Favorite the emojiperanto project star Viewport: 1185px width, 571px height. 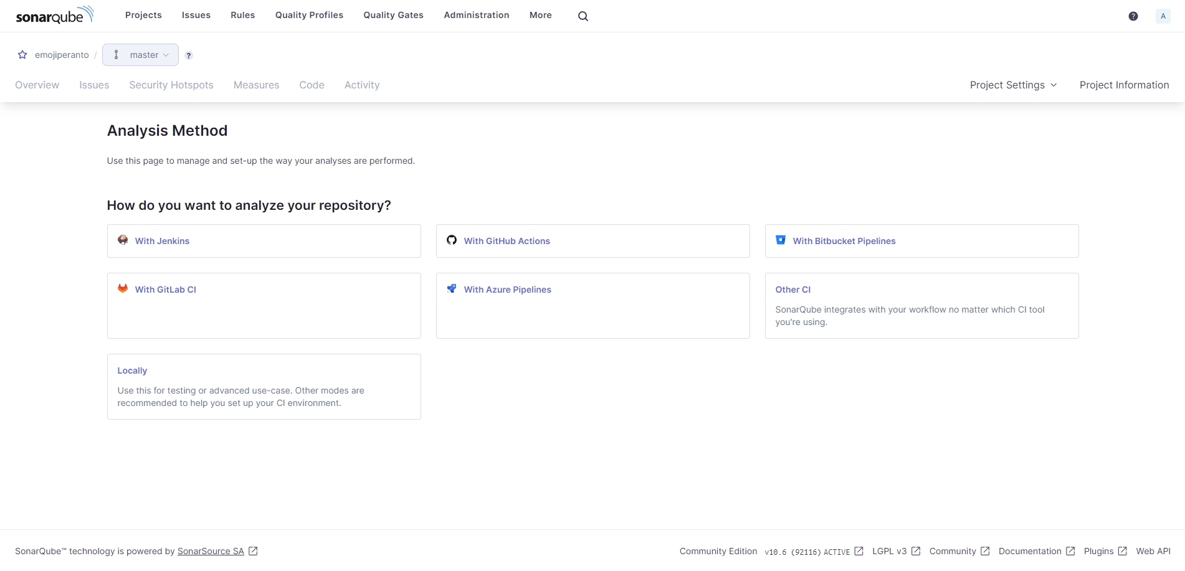tap(22, 55)
